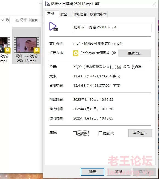Viewport: 159px width, 179px height.
Task: Click the file name input field
Action: point(112,28)
